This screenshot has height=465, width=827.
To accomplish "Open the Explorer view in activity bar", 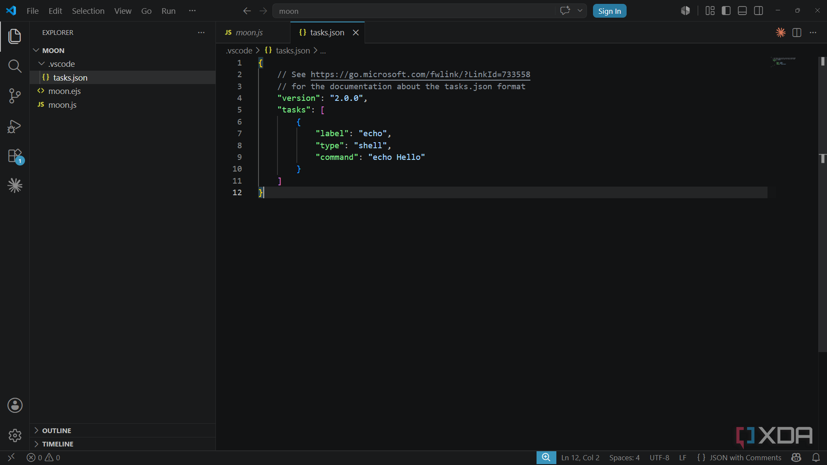I will 15,36.
